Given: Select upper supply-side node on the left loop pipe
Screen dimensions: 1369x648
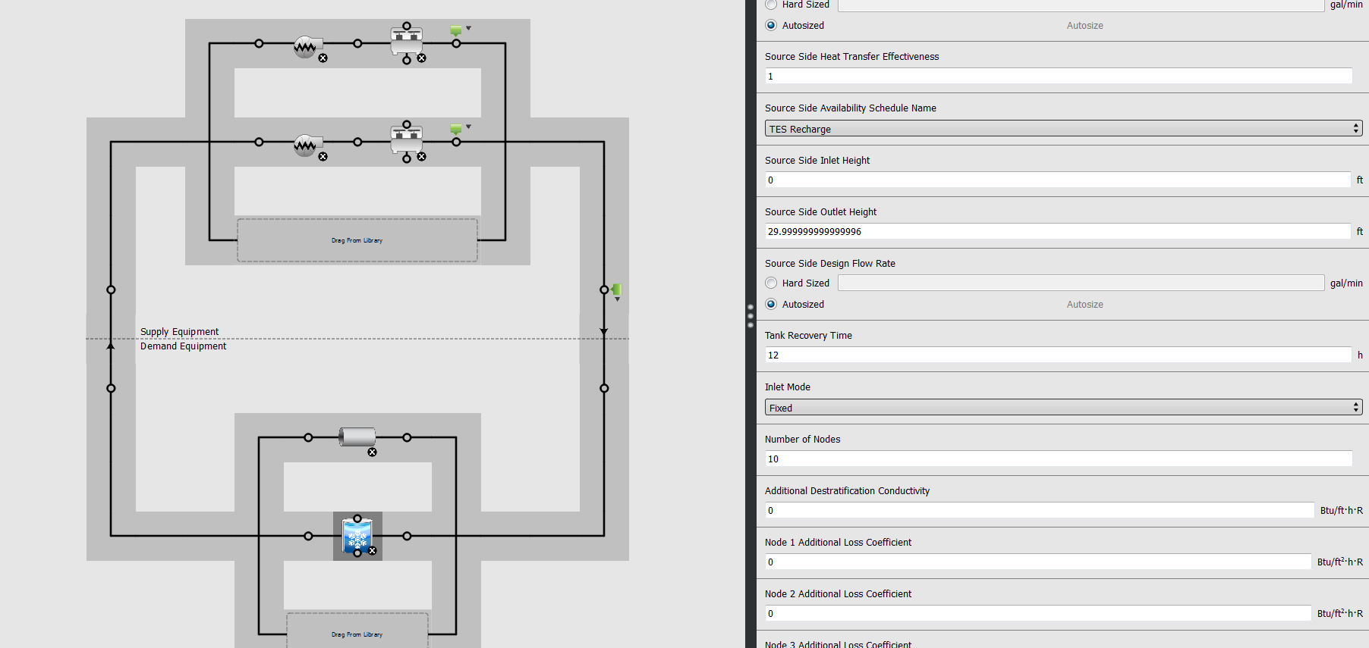Looking at the screenshot, I should 111,290.
